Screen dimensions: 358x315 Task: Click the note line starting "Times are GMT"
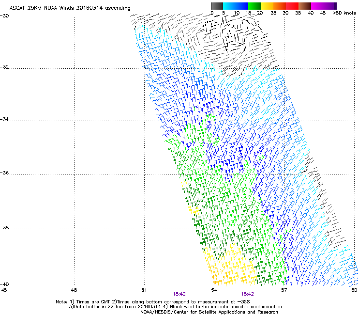[153, 302]
